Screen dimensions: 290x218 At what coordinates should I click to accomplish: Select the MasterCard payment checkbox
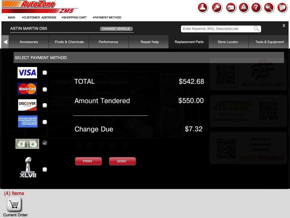(45, 89)
